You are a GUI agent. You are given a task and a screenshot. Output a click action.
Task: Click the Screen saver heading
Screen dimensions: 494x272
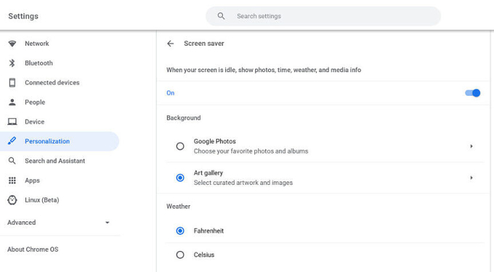[204, 44]
